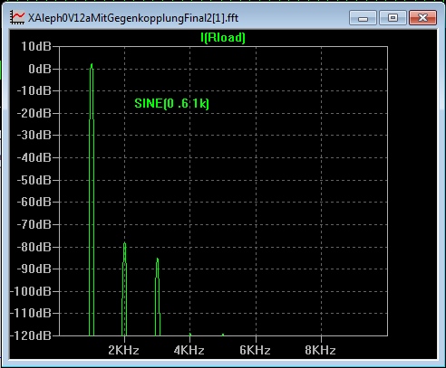Click the 0dB axis label
The width and height of the screenshot is (446, 368).
pos(40,69)
